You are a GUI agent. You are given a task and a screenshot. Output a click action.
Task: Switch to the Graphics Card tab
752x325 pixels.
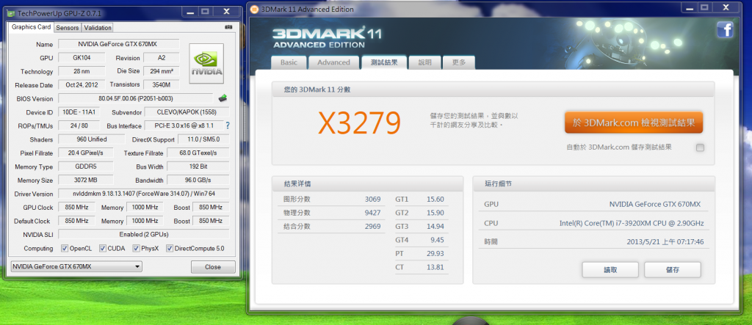tap(31, 27)
